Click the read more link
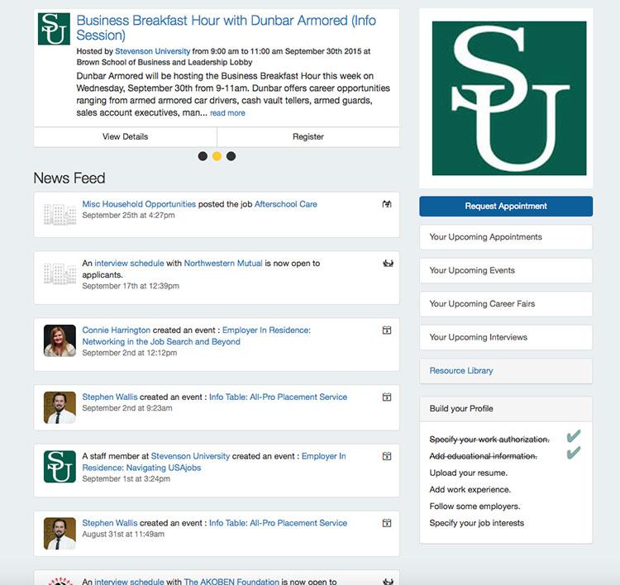Screen dimensions: 620x585 [x=227, y=113]
